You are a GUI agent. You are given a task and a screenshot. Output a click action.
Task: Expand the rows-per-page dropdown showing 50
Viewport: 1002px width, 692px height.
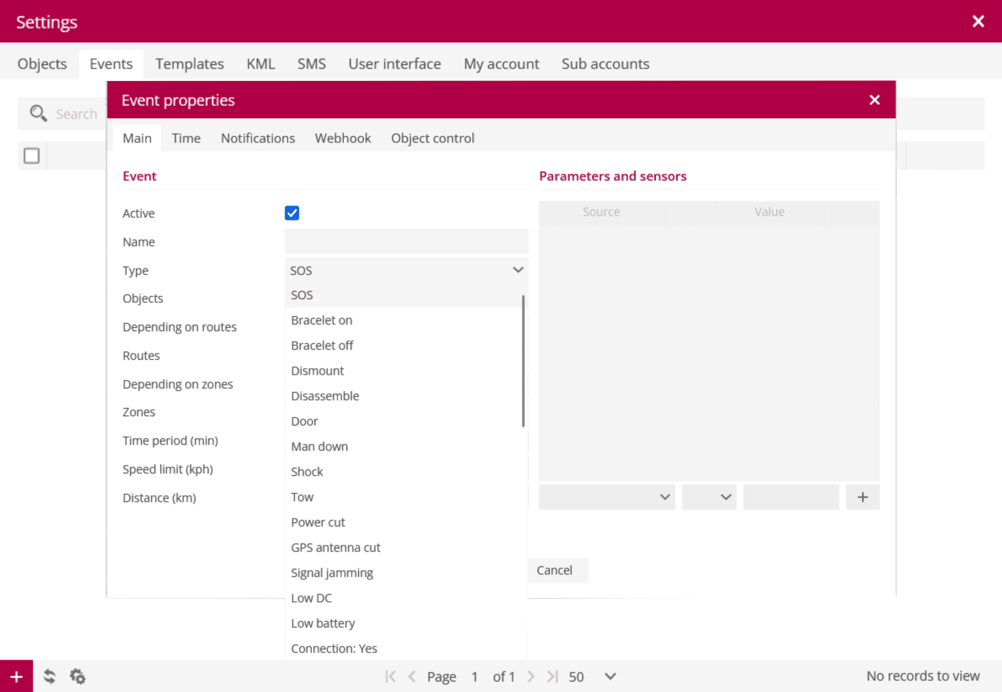(x=610, y=677)
